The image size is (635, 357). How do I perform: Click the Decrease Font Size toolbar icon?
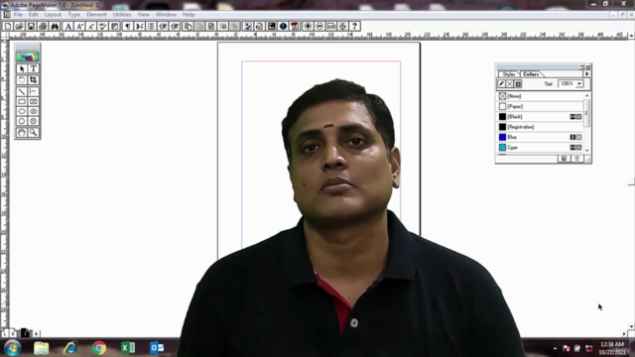[91, 27]
